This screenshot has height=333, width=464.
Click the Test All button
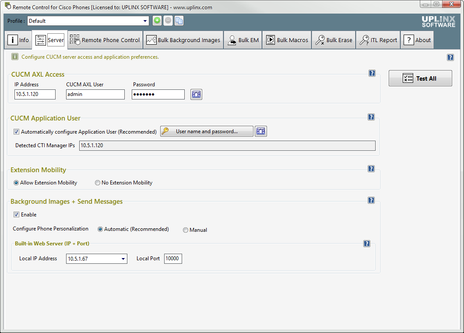[x=420, y=78]
